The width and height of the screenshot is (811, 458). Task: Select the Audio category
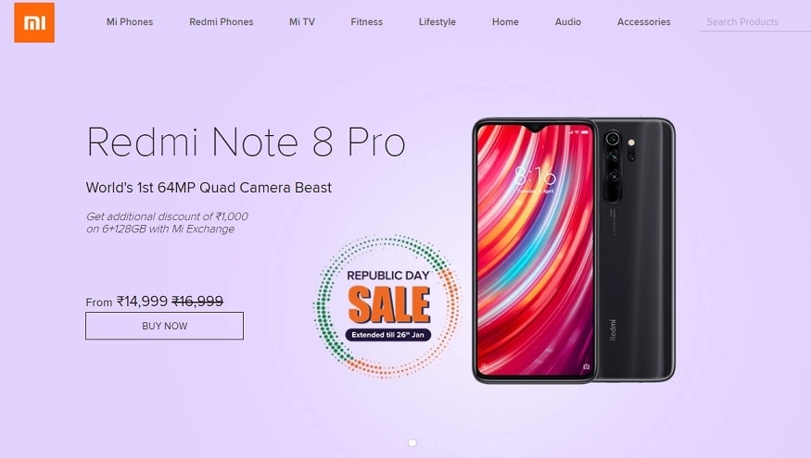click(x=567, y=21)
